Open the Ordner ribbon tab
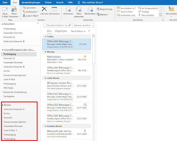This screenshot has height=141, width=177. point(48,2)
